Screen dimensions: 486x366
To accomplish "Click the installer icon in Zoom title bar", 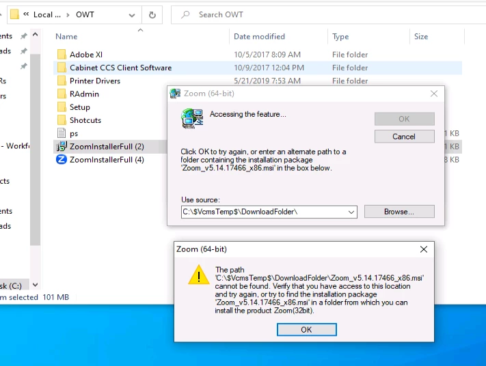I will [x=175, y=94].
